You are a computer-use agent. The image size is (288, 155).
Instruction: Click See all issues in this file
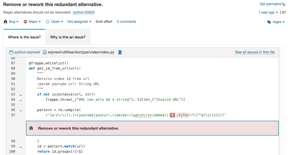pos(255,52)
